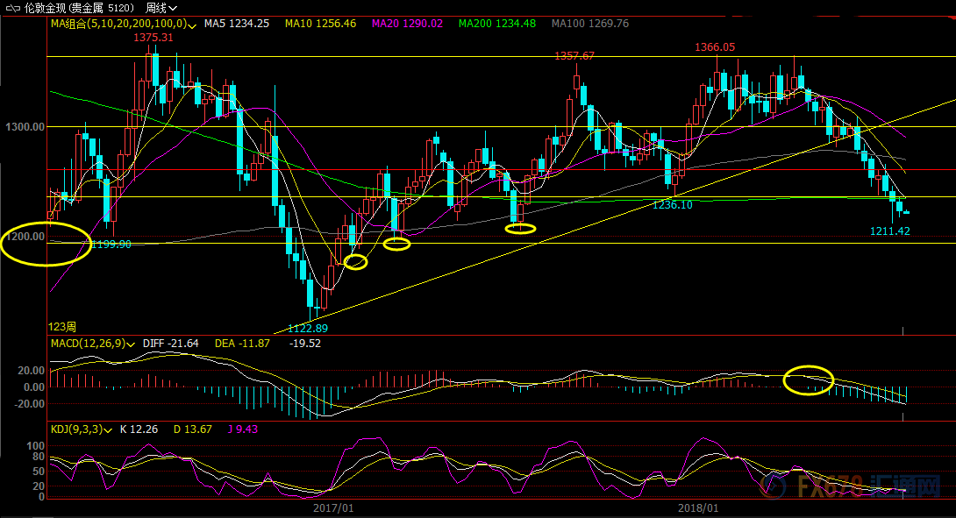The height and width of the screenshot is (518, 956).
Task: Click the 123周 period count label
Action: 62,327
